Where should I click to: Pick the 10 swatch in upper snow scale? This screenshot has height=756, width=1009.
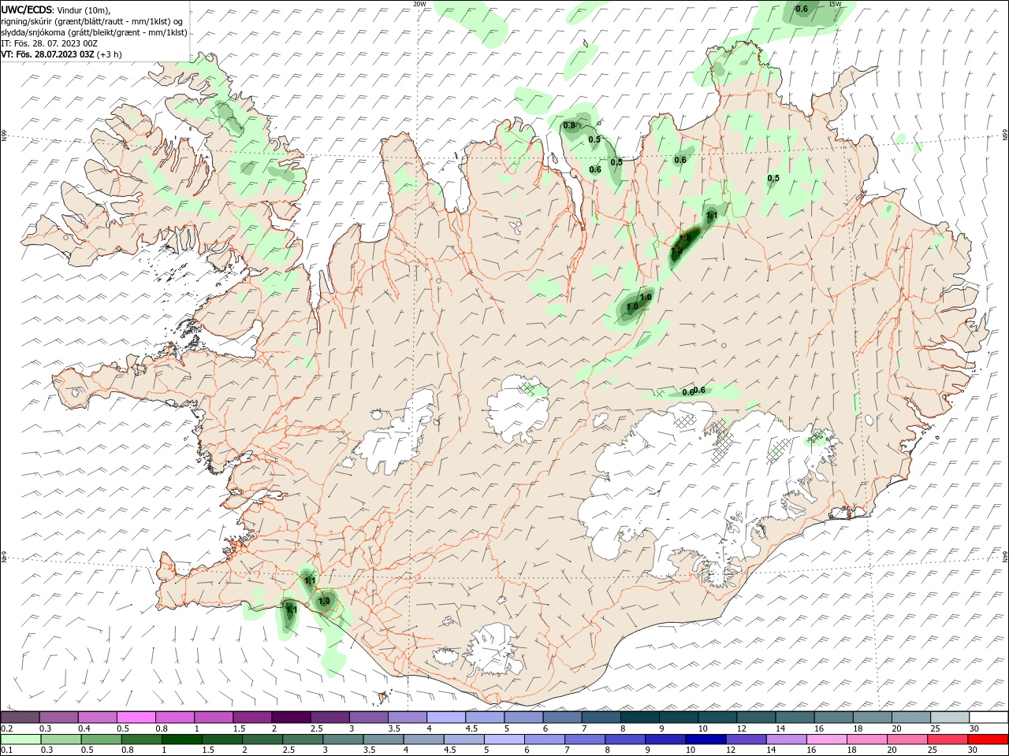(x=717, y=717)
